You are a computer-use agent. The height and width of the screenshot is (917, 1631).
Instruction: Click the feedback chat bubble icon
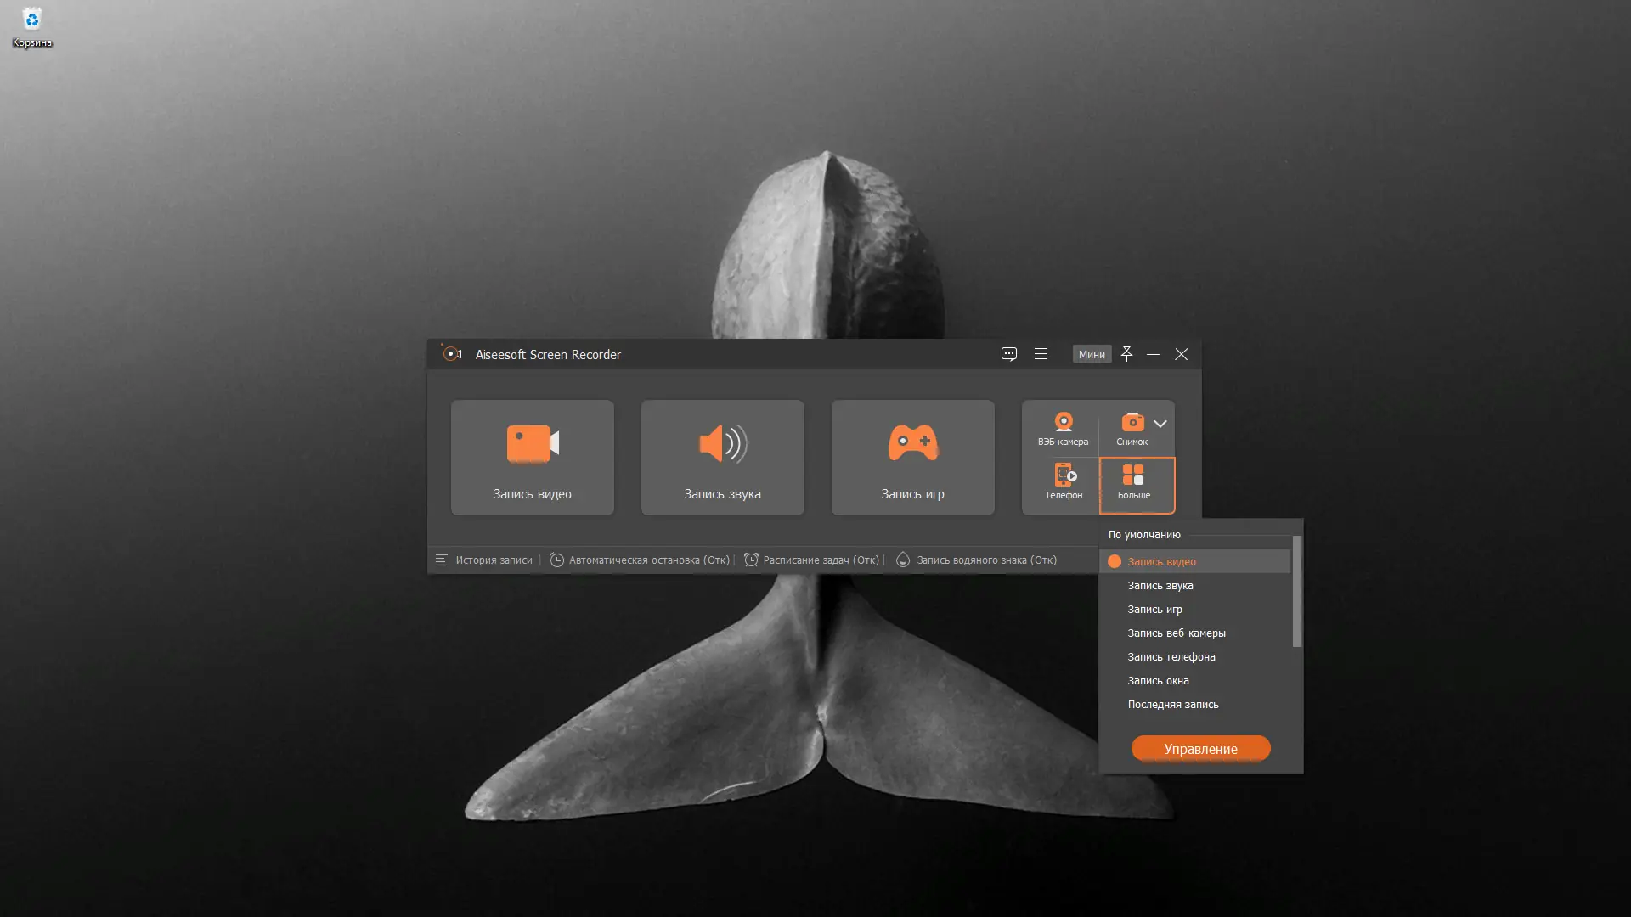click(1008, 354)
